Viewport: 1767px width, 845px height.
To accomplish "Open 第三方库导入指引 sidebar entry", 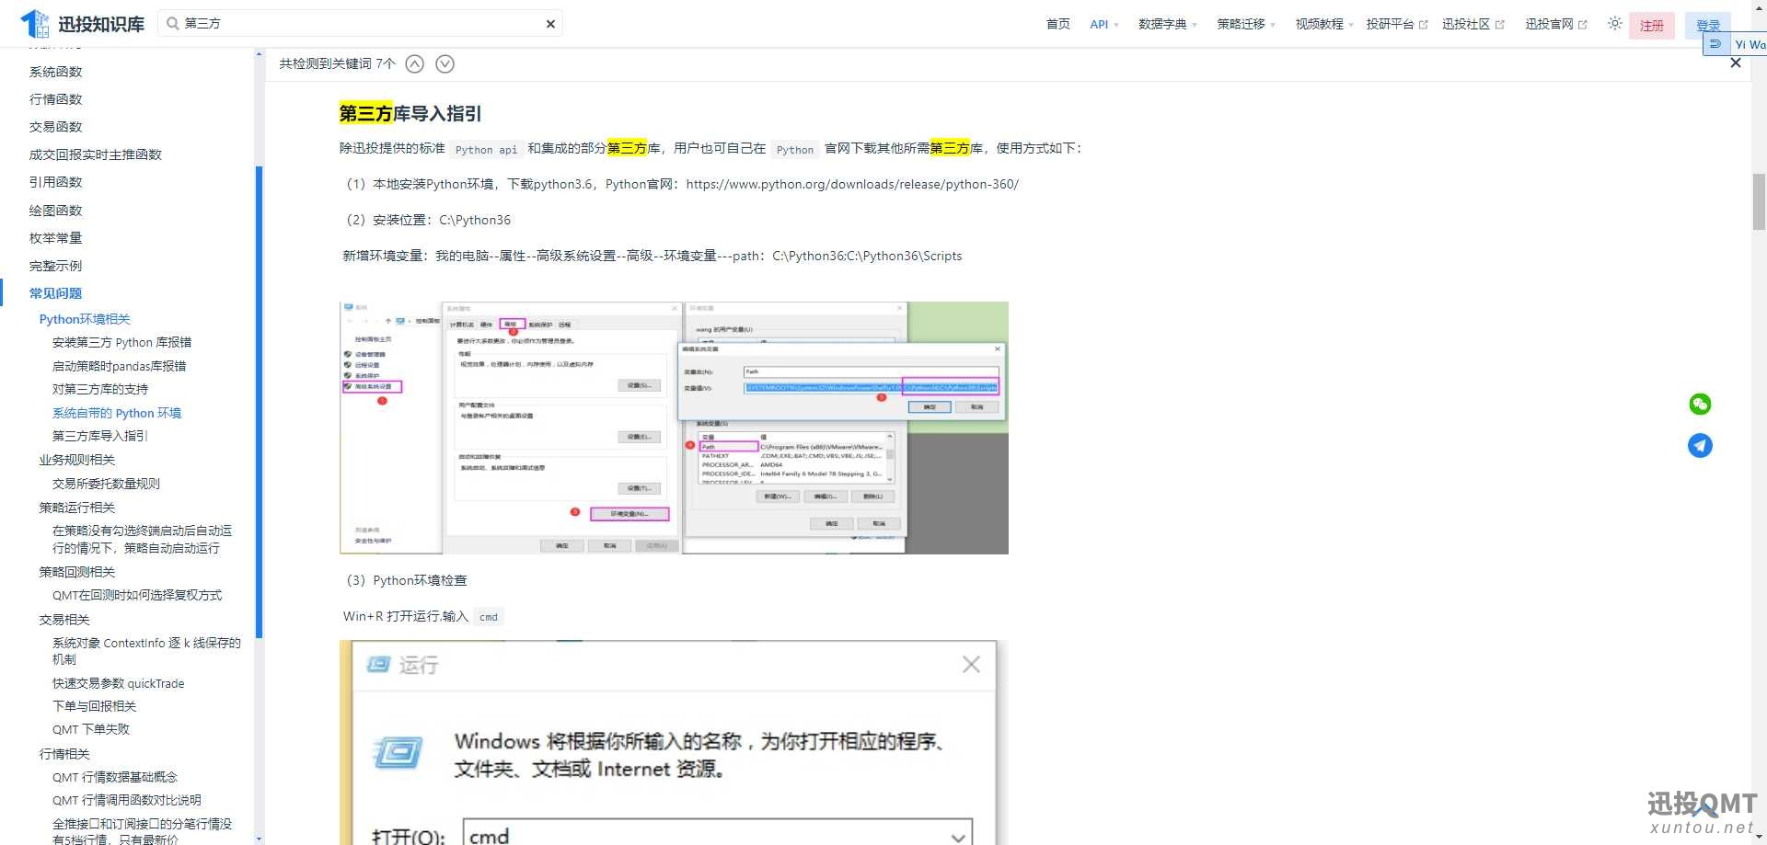I will pos(100,436).
